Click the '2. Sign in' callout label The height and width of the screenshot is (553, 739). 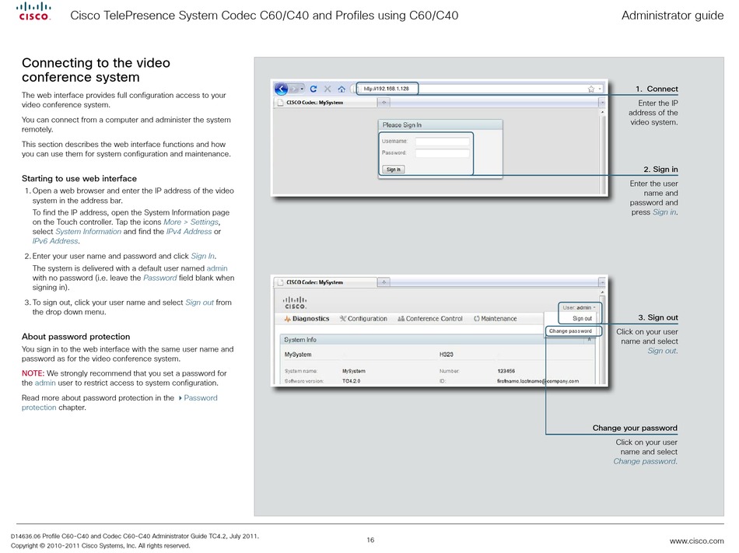tap(660, 169)
